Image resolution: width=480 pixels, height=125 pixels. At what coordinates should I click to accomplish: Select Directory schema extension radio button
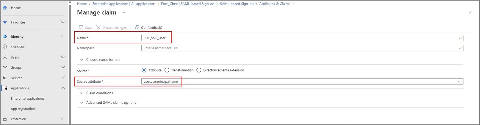coord(199,70)
